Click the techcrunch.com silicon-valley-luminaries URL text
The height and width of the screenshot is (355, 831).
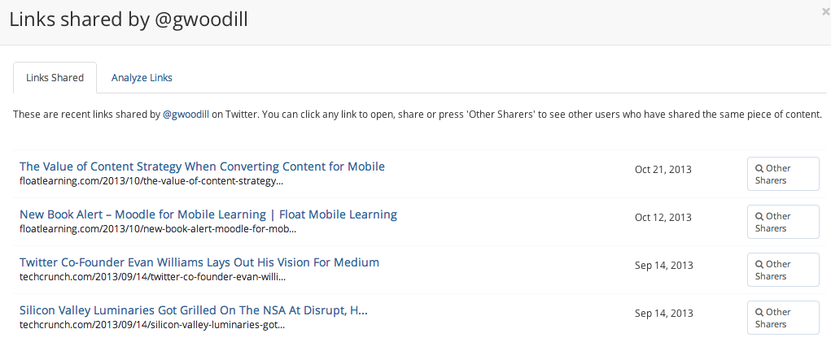click(152, 325)
